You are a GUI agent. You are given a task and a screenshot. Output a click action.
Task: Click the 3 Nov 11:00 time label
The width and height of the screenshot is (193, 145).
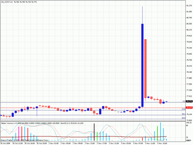[x=150, y=143]
